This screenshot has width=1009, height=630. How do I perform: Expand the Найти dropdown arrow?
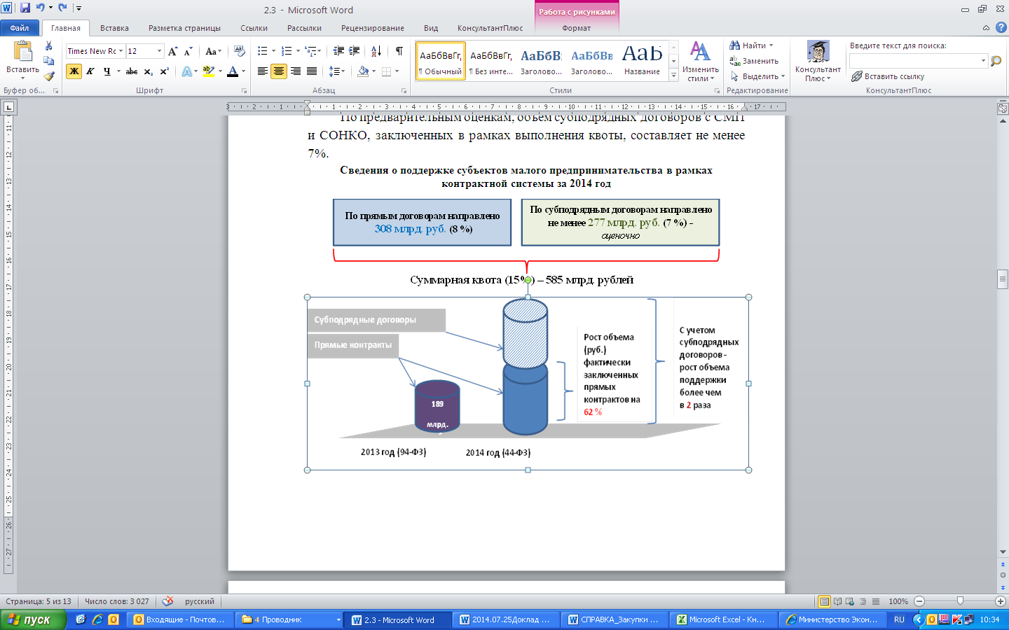pos(771,45)
